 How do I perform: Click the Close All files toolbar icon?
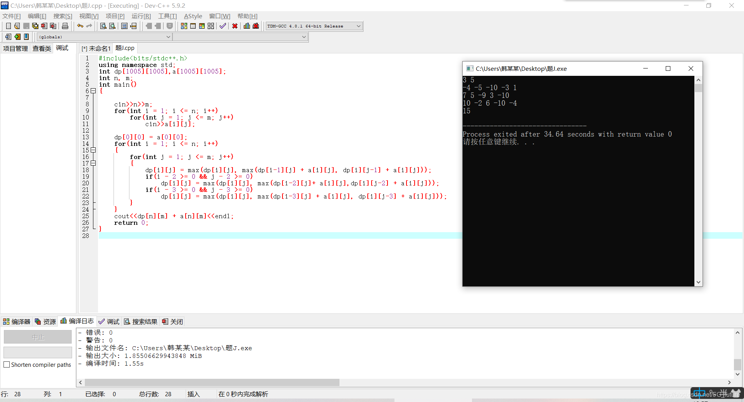53,26
